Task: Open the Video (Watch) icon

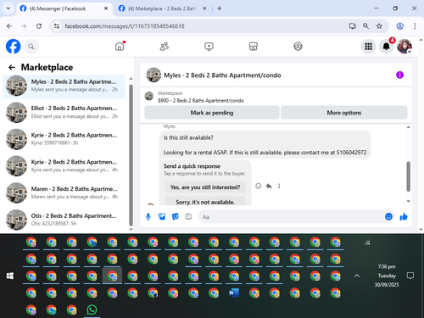Action: [x=209, y=47]
